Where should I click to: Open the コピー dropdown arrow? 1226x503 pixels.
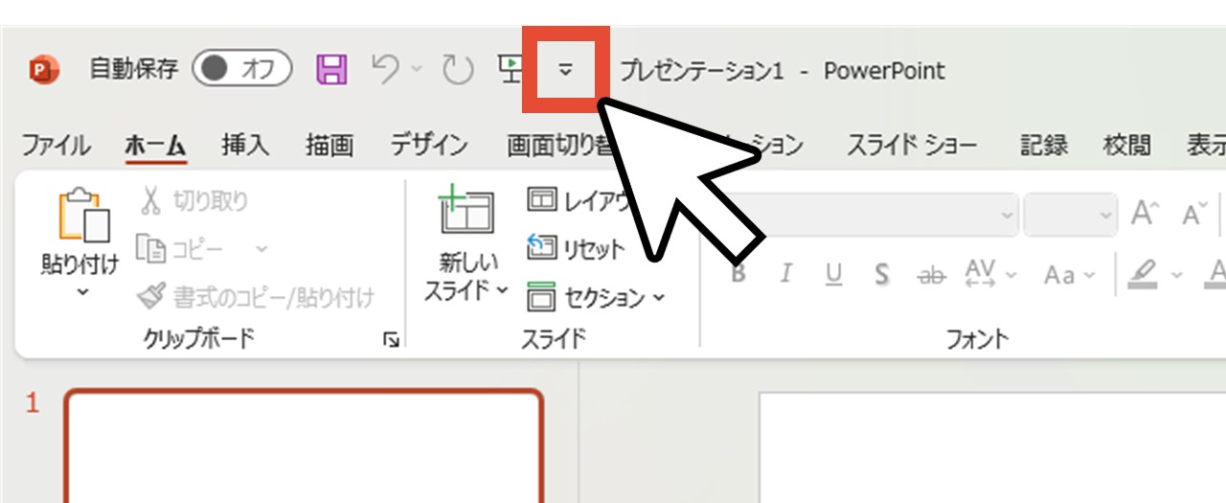click(261, 249)
